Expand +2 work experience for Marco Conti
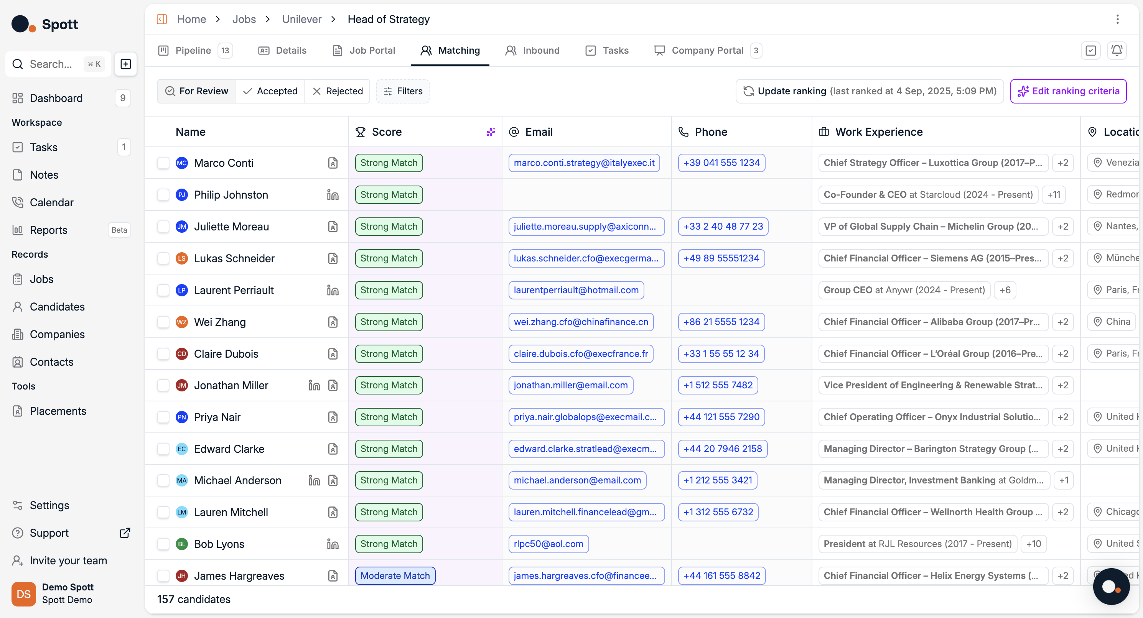This screenshot has width=1143, height=618. click(x=1063, y=163)
